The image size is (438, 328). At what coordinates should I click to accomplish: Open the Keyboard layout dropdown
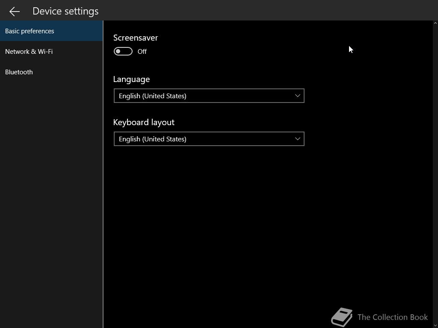[209, 139]
